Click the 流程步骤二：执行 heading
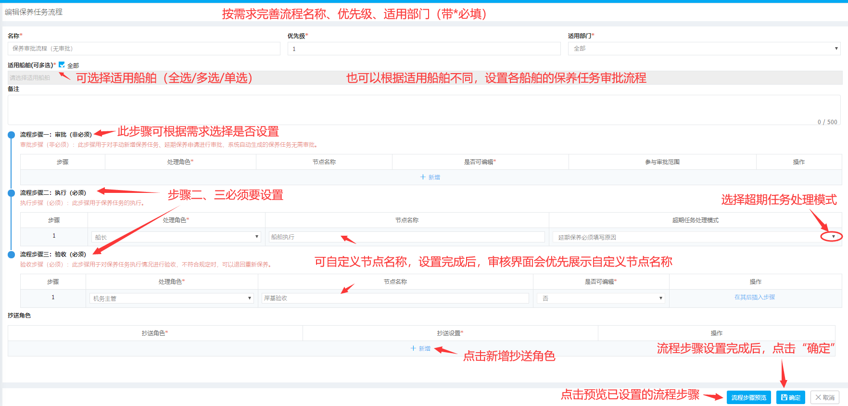The height and width of the screenshot is (406, 848). point(53,193)
